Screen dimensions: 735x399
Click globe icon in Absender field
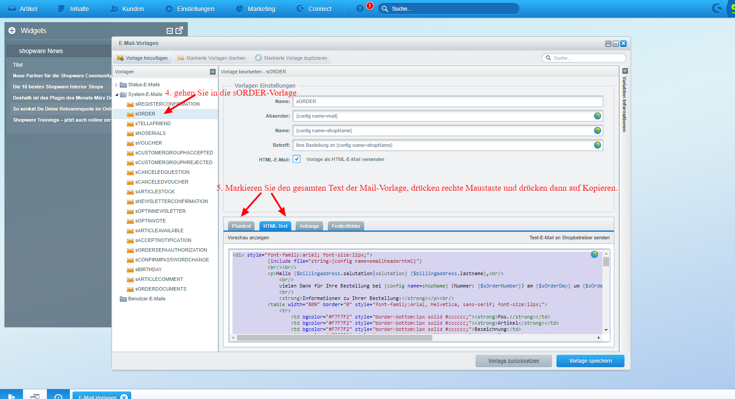(597, 116)
